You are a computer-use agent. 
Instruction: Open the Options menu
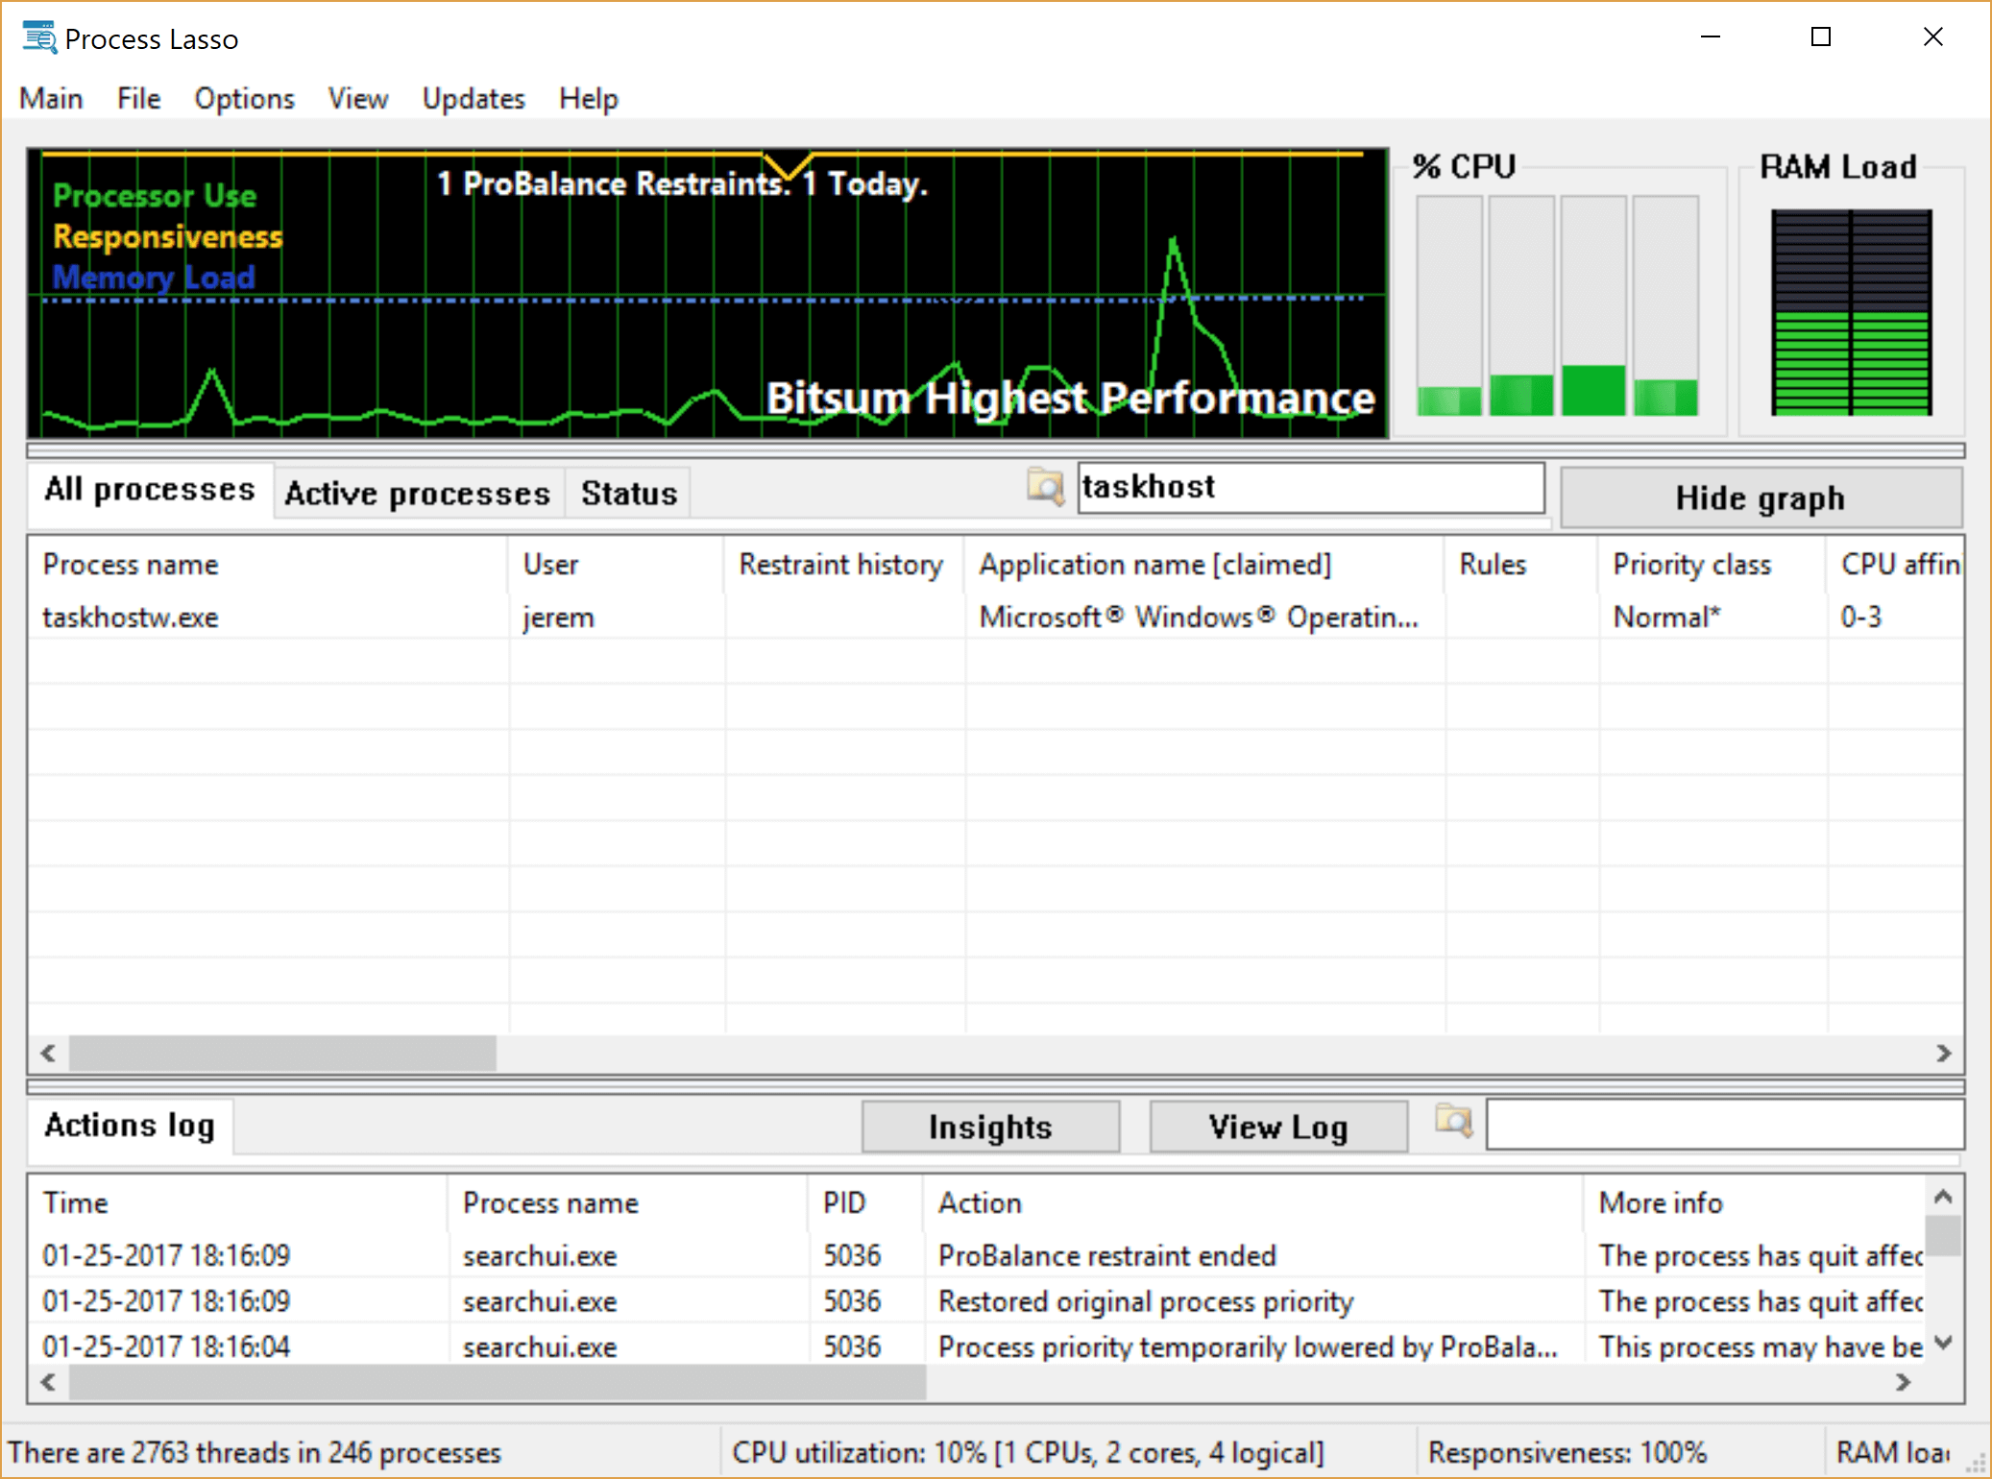245,99
